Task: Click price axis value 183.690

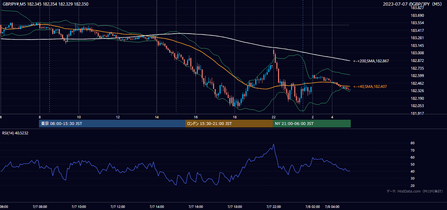Action: click(417, 15)
